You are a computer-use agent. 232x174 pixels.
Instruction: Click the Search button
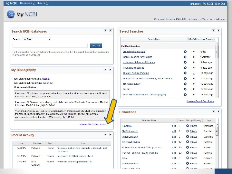tap(96, 45)
